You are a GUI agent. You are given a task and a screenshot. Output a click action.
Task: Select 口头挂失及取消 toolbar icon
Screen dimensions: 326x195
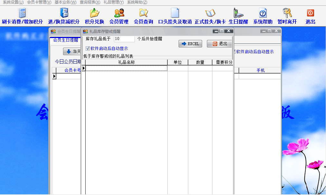coord(175,13)
